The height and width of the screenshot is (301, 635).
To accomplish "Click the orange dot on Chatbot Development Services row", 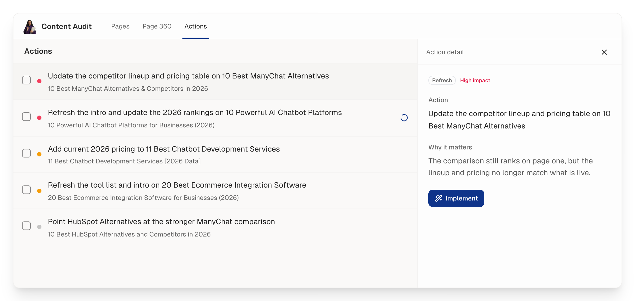I will click(39, 154).
